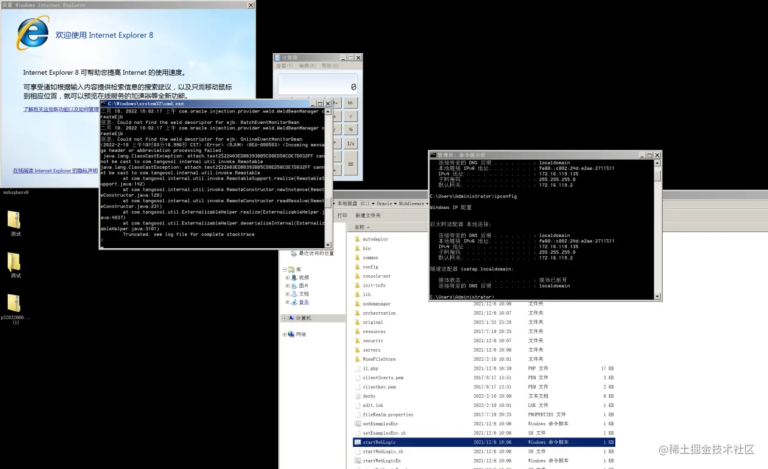Open Calculator 查看(V) menu
Image resolution: width=768 pixels, height=469 pixels.
tap(284, 66)
